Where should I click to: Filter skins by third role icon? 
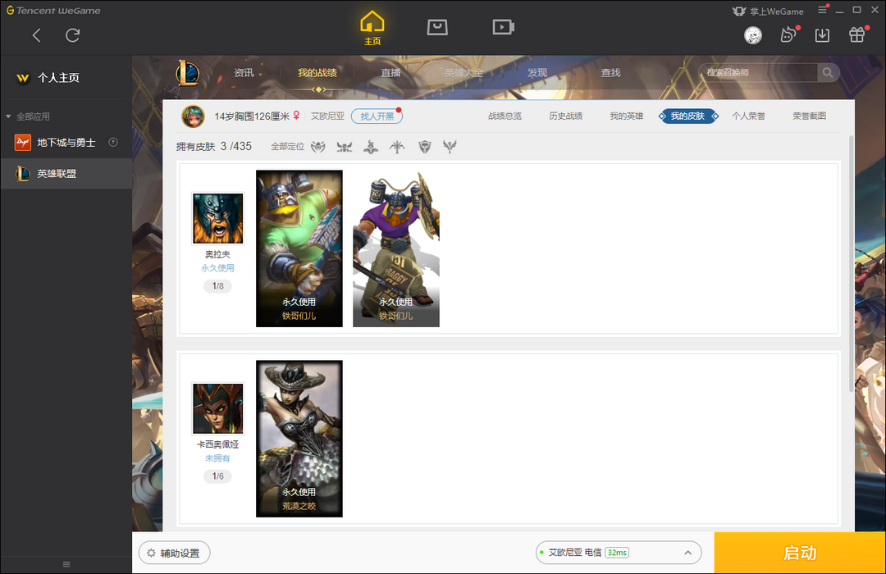[x=371, y=148]
